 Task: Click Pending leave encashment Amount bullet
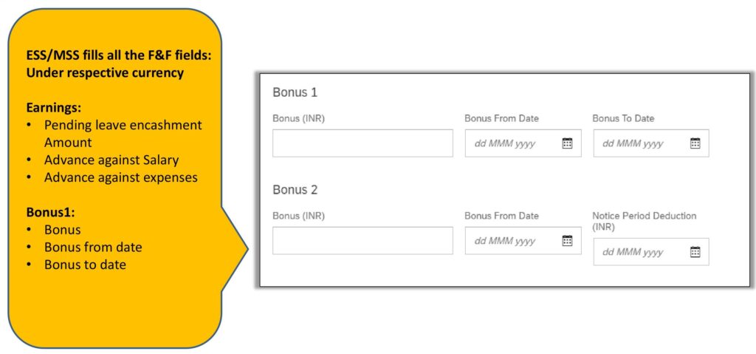123,134
